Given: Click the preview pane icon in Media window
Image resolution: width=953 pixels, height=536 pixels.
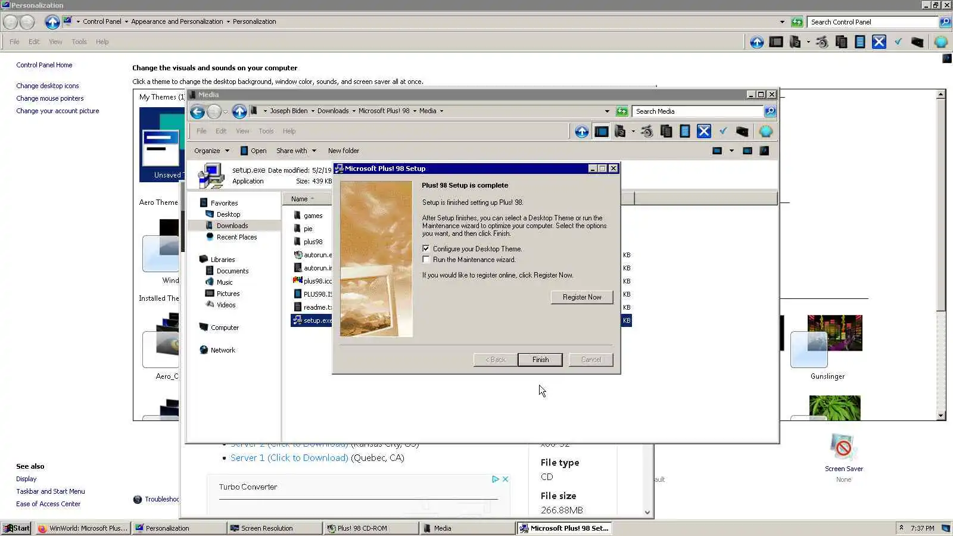Looking at the screenshot, I should tap(748, 151).
